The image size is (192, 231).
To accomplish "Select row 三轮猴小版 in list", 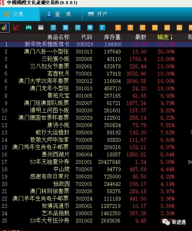I will tap(96, 59).
